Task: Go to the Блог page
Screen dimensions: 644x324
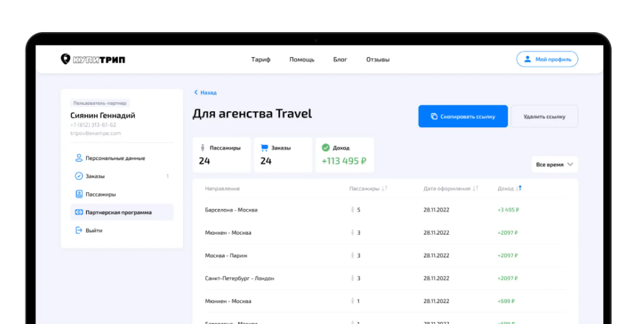Action: (340, 59)
